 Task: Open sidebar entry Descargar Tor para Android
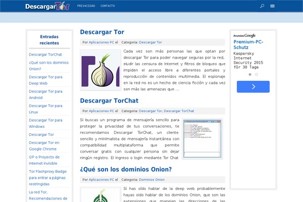(x=45, y=94)
